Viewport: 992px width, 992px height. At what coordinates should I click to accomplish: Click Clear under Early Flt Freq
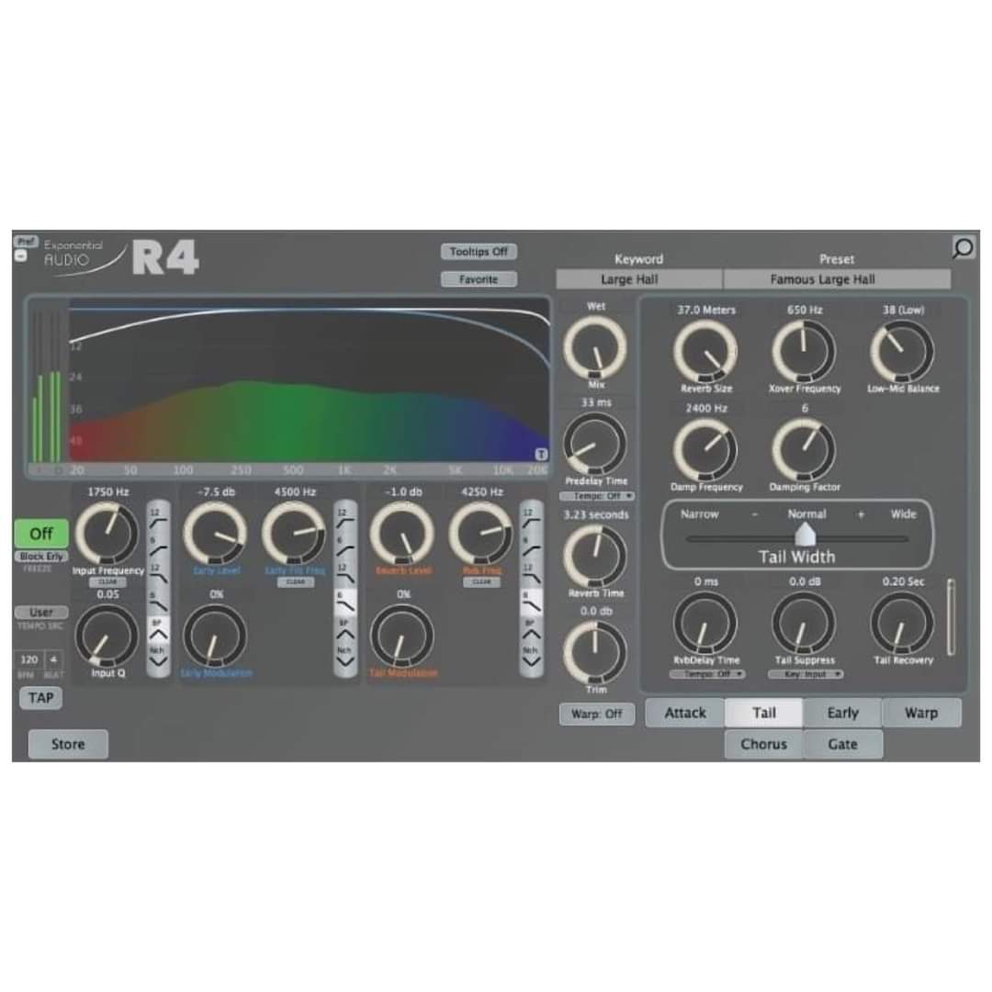coord(295,581)
